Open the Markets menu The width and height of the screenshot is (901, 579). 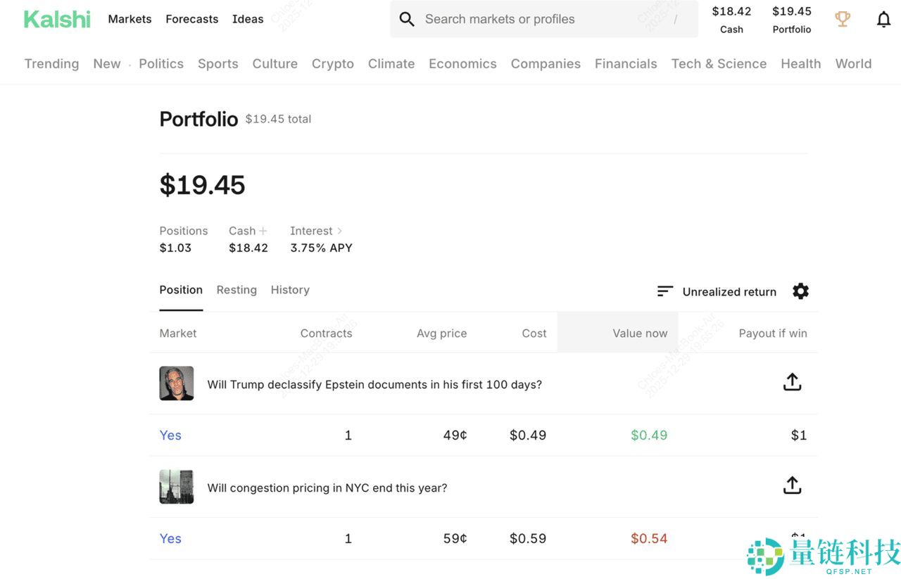tap(130, 19)
